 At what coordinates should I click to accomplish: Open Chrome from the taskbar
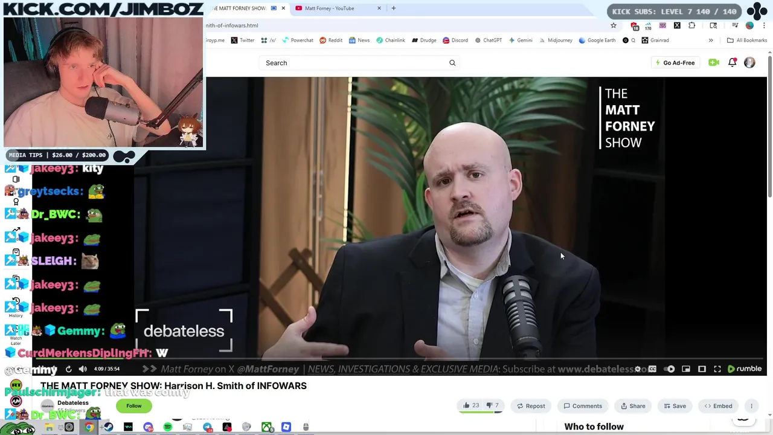pos(89,427)
